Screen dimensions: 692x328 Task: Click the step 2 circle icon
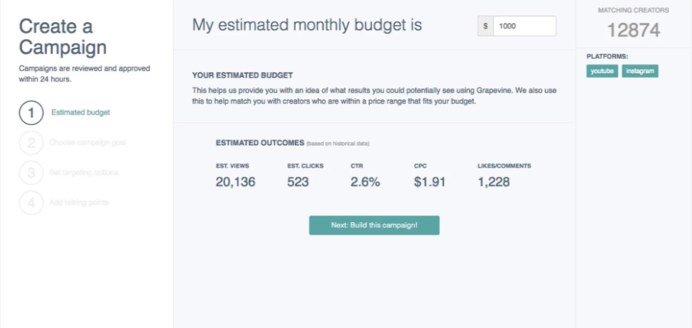click(x=31, y=143)
